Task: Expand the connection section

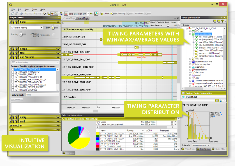Action: click(58, 125)
